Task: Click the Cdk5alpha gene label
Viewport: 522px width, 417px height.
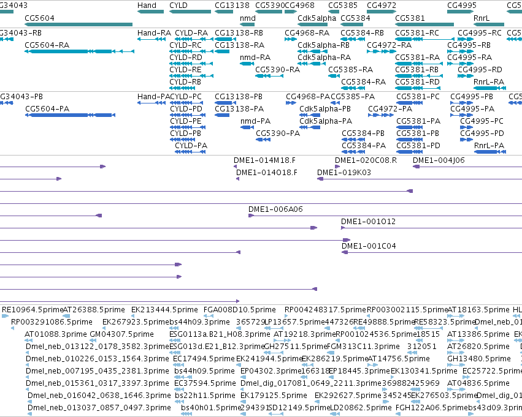Action: pos(317,18)
